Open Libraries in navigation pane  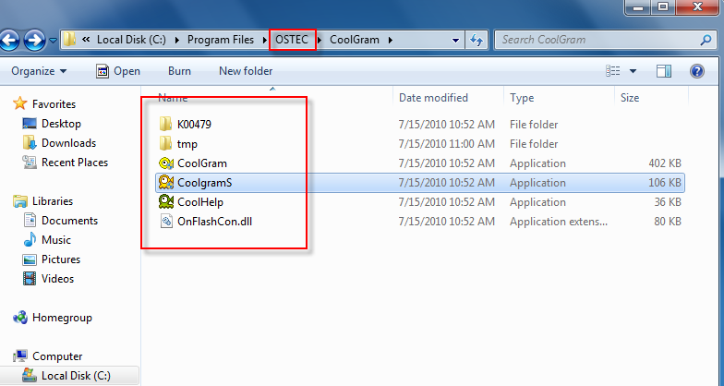point(52,201)
